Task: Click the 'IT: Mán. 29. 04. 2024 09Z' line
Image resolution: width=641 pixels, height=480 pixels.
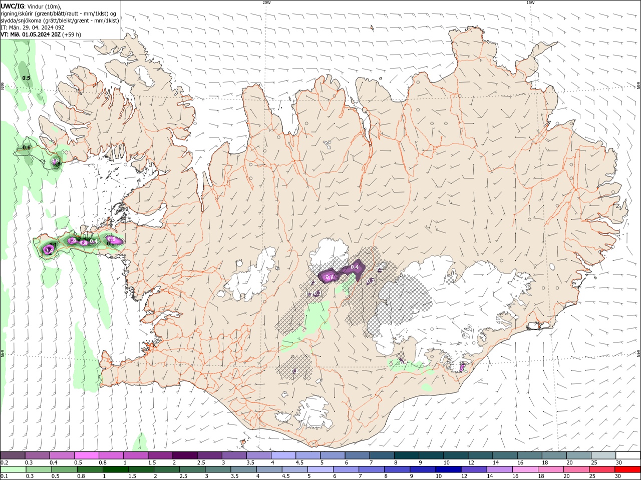Action: (33, 27)
